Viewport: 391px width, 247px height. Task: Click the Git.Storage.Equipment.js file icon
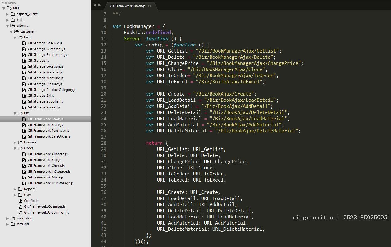click(x=24, y=55)
